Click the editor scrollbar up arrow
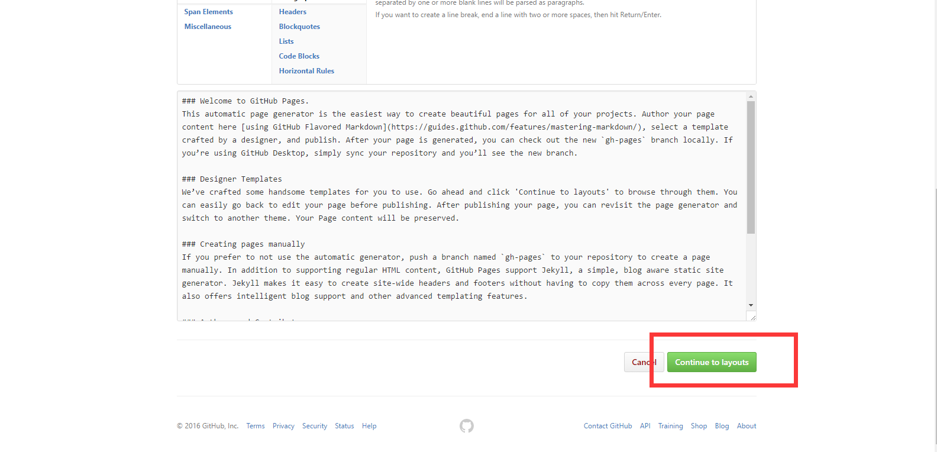 click(x=751, y=96)
